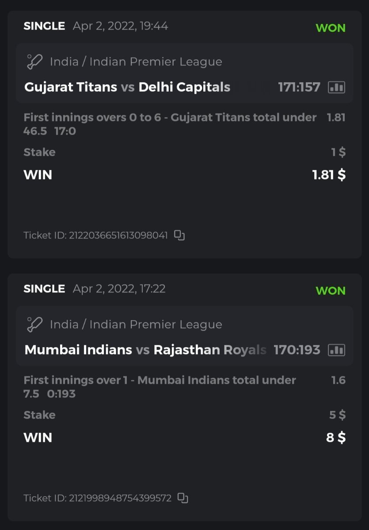Click the WON status on the 19:44 bet

(331, 28)
